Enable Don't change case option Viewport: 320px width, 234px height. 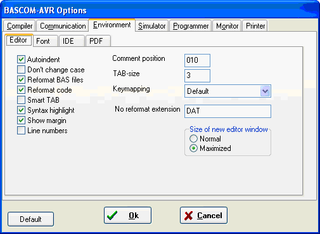21,70
